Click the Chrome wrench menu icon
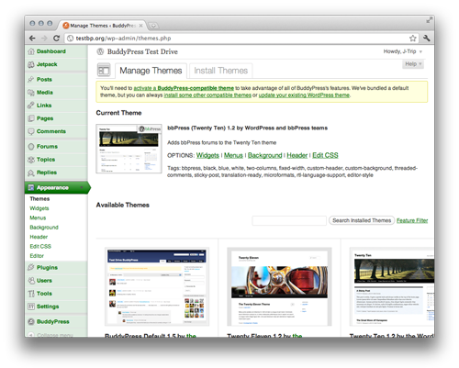 [427, 38]
